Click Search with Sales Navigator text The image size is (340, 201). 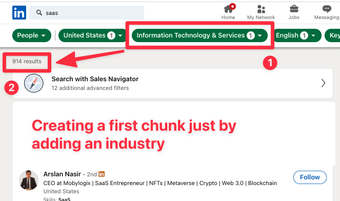pos(95,79)
